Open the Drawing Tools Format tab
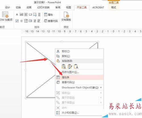The image size is (142, 118). coord(114,7)
